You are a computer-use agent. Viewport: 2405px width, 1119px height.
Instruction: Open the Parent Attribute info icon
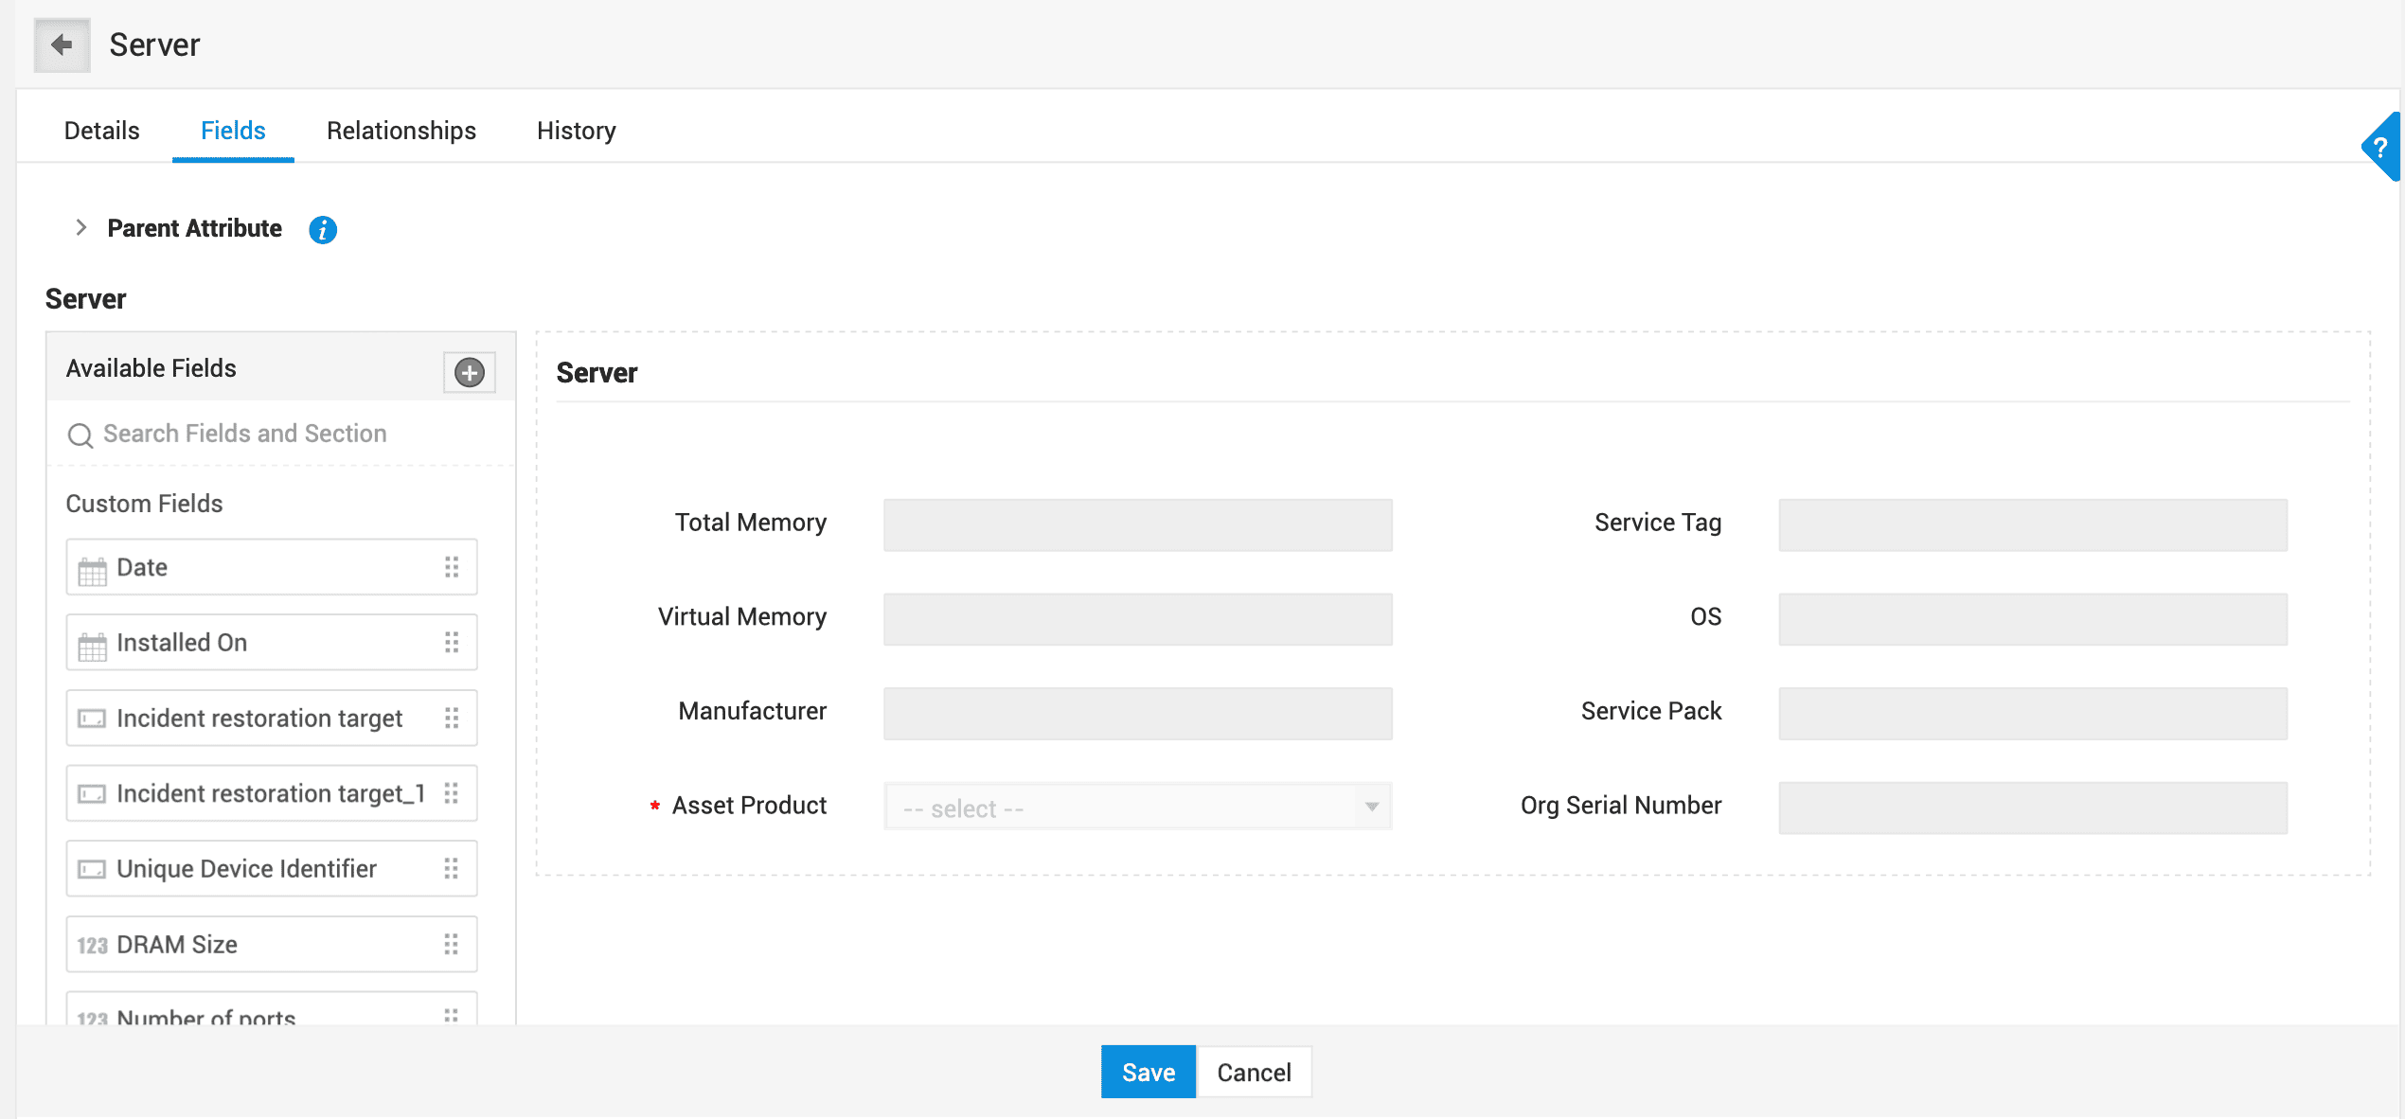(323, 229)
